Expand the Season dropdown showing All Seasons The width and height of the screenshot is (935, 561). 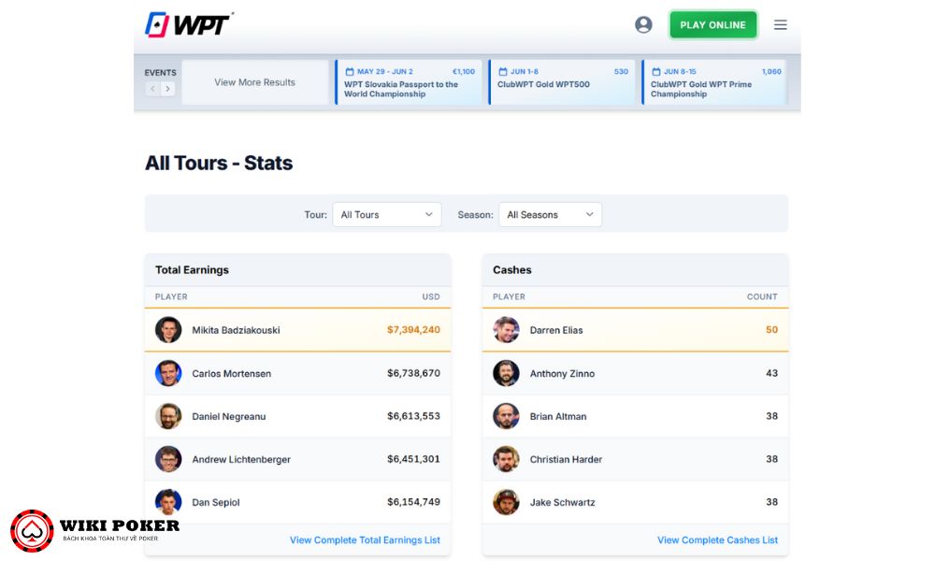(550, 215)
